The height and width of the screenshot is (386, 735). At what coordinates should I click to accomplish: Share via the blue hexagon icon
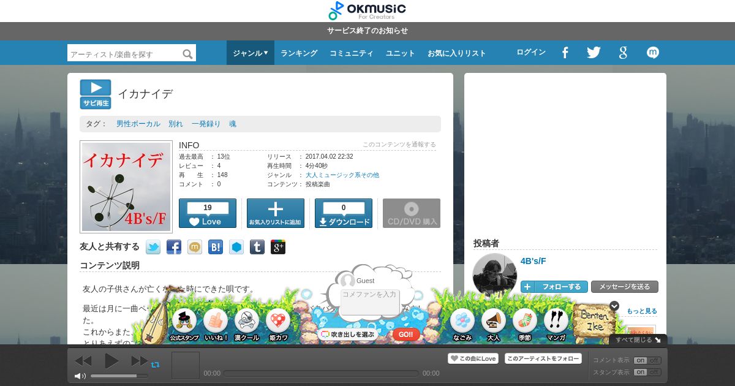pyautogui.click(x=236, y=247)
